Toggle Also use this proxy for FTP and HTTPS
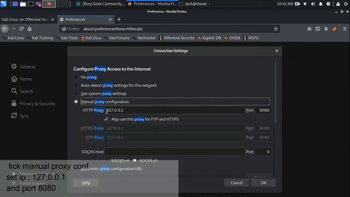350x197 pixels. coord(106,119)
